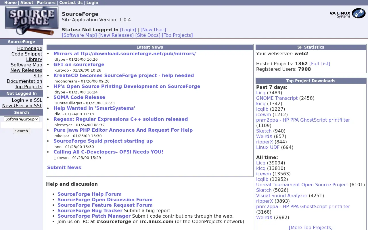
Task: Click the [More Top Projects] link
Action: 311,227
